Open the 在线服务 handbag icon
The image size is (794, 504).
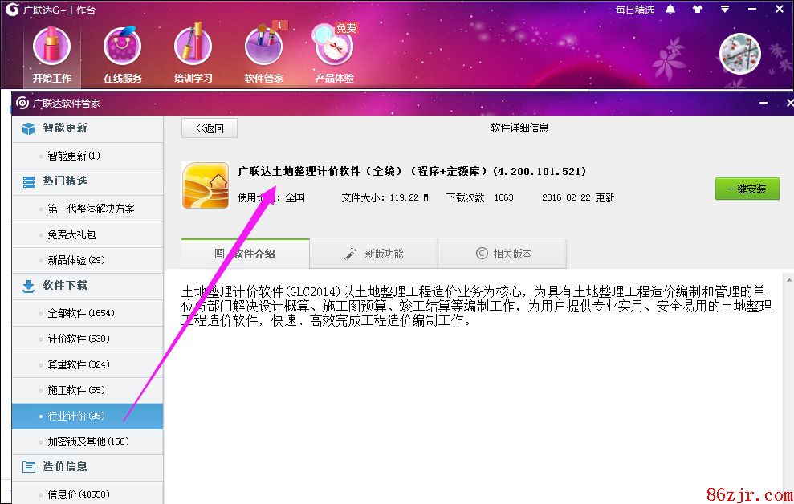click(x=122, y=47)
